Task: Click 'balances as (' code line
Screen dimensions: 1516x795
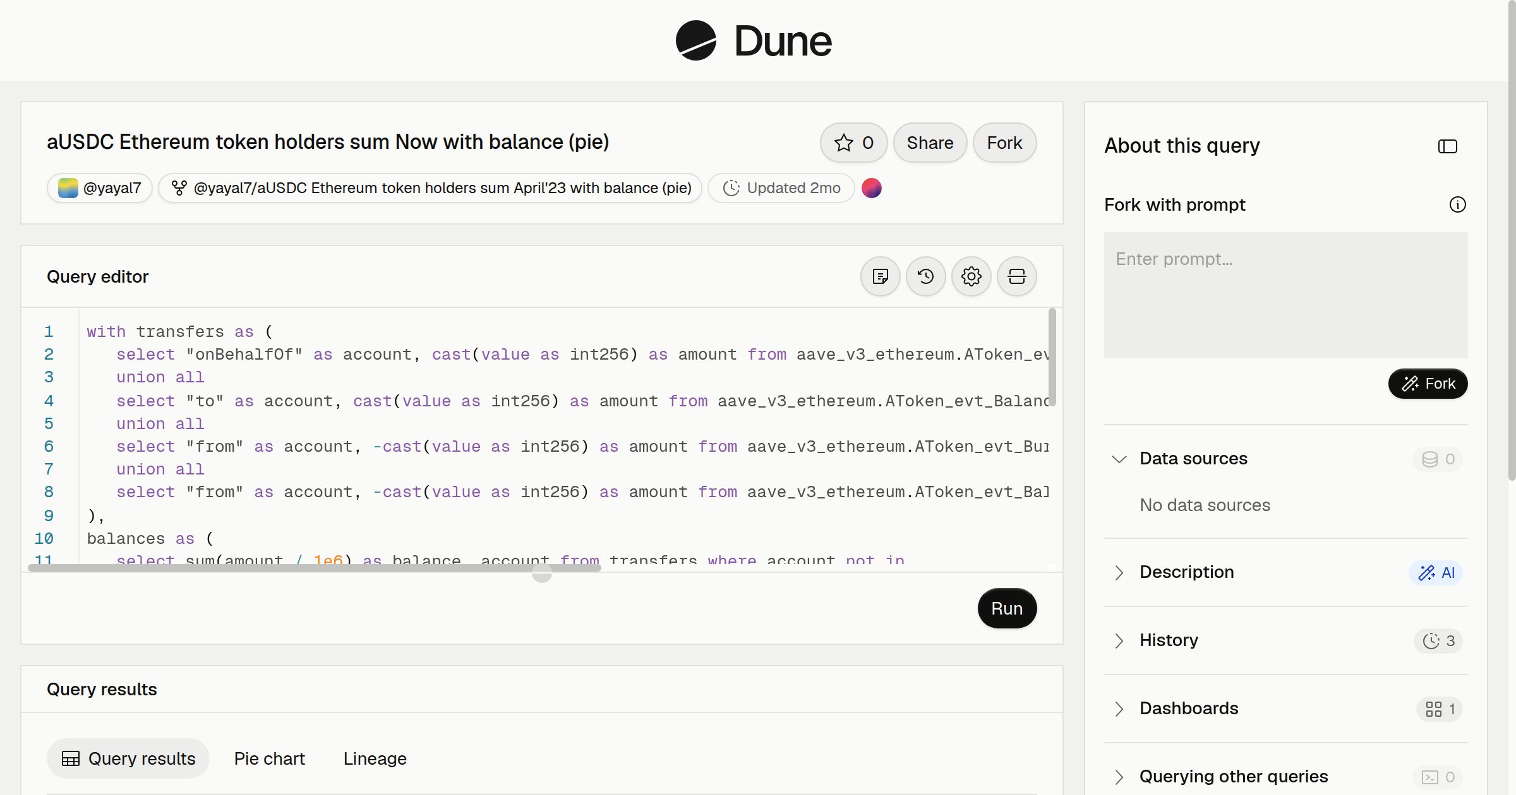Action: pos(150,538)
